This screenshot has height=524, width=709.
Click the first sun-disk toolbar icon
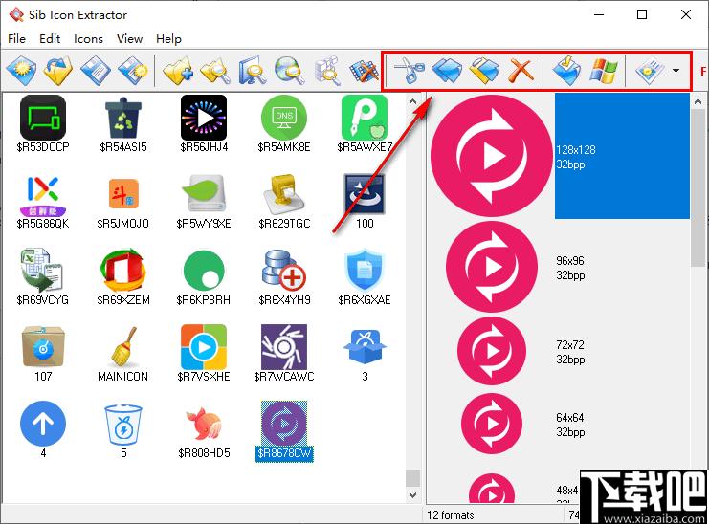tap(21, 71)
